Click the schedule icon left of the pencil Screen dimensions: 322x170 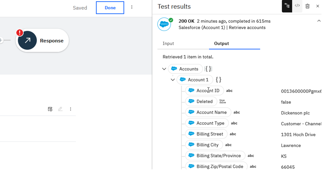point(50,109)
